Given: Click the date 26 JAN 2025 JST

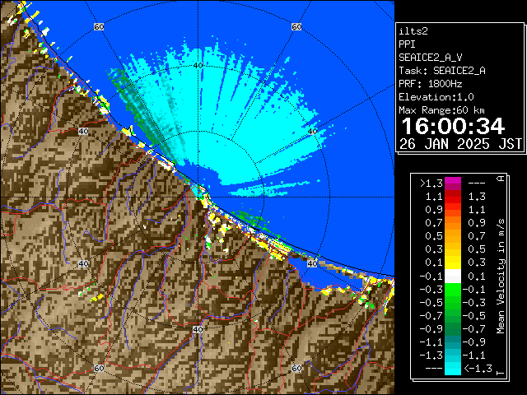Looking at the screenshot, I should [460, 144].
